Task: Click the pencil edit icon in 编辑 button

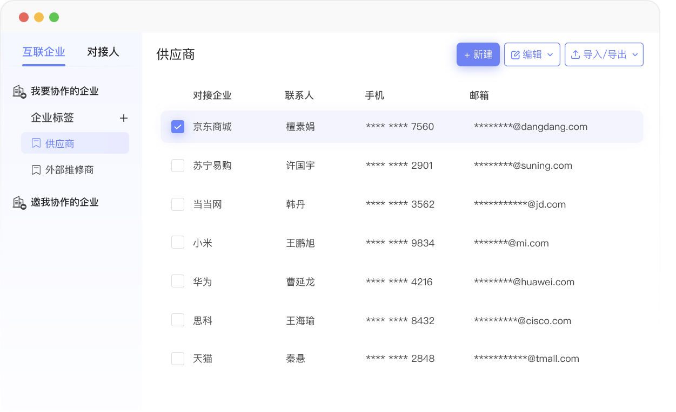Action: coord(516,54)
